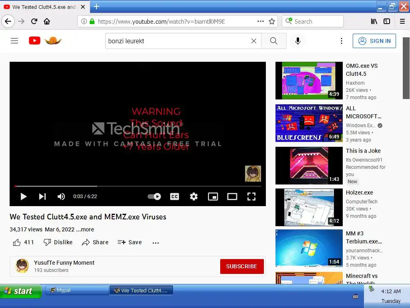The width and height of the screenshot is (410, 308).
Task: Switch to We Tested Clutt4 taskbar item
Action: (x=141, y=290)
